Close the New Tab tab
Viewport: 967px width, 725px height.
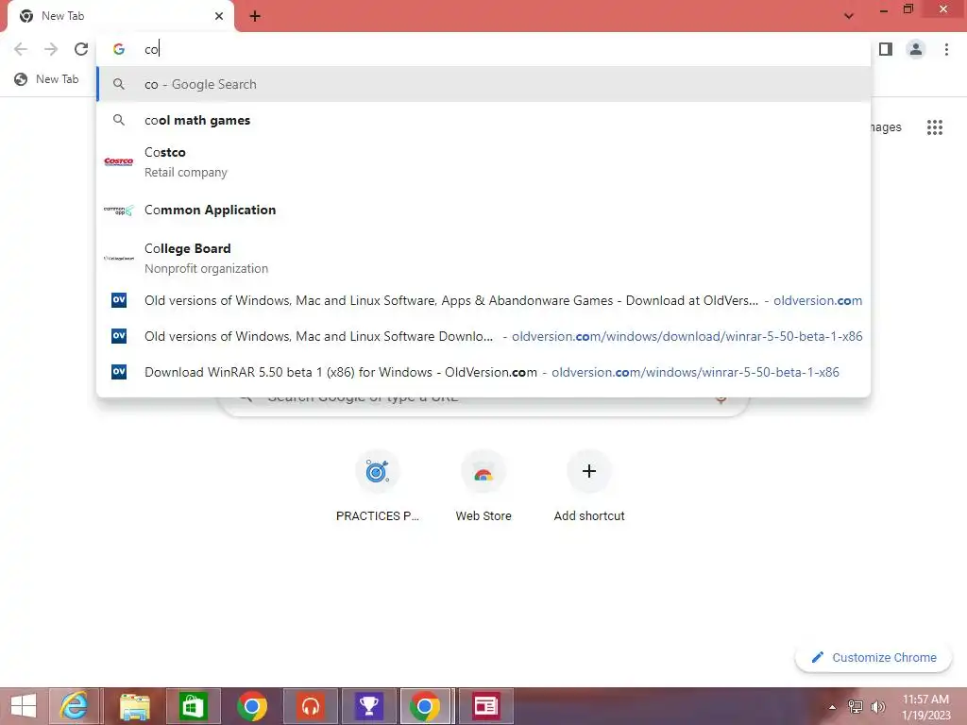point(219,16)
